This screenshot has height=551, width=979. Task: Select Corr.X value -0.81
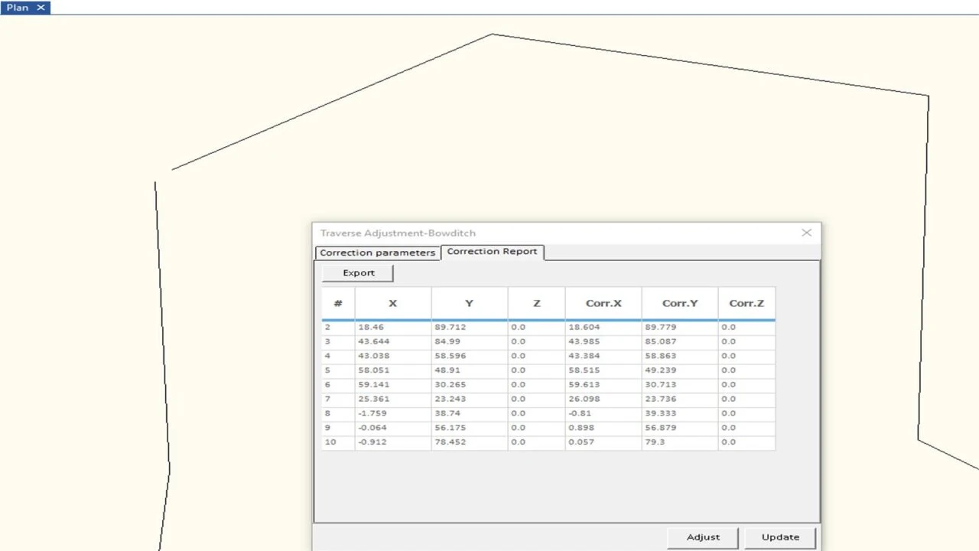click(603, 413)
